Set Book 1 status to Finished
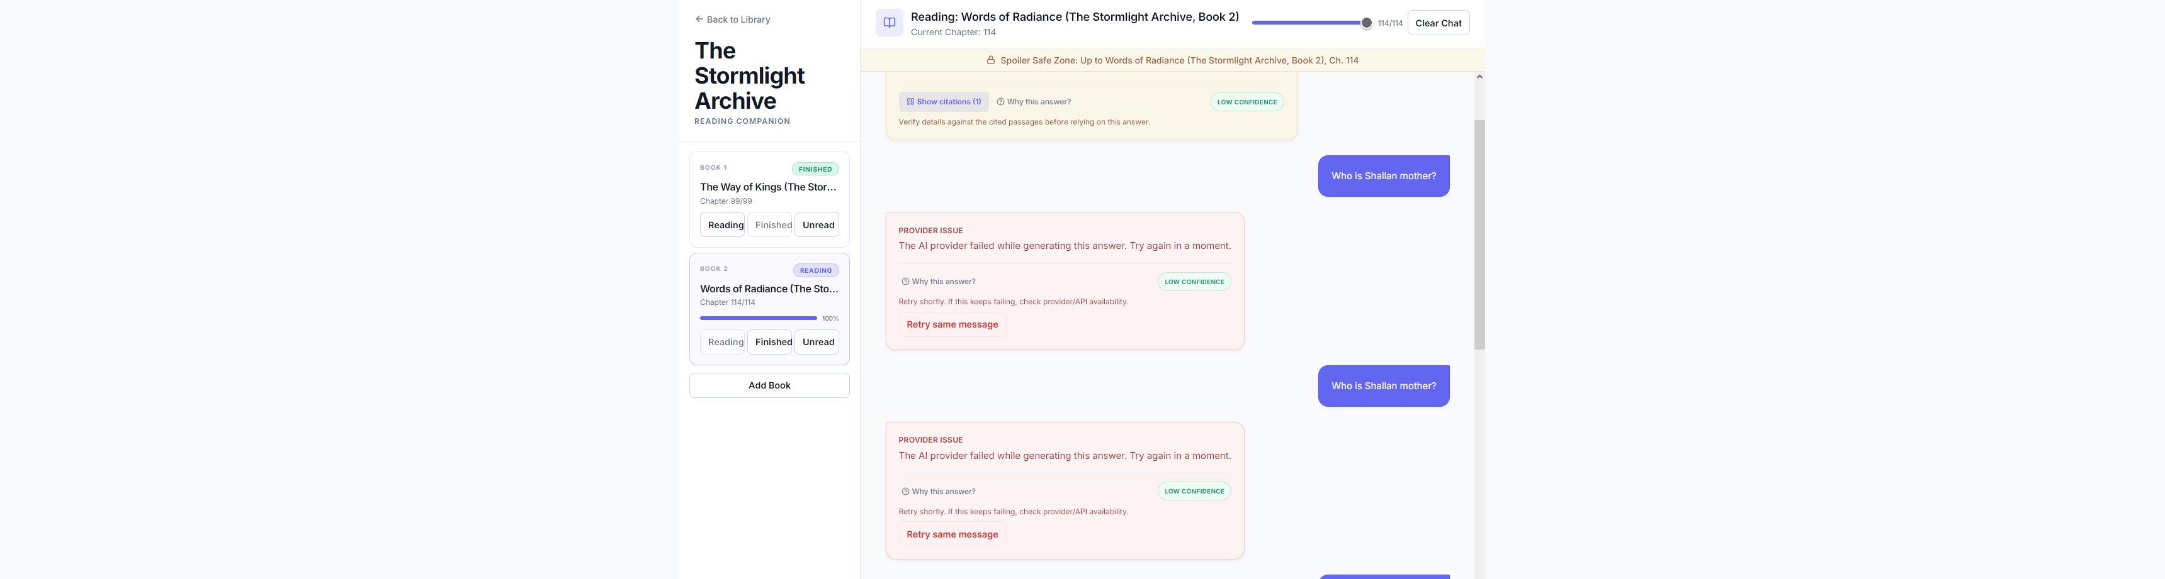Screen dimensions: 2165x579 (x=771, y=225)
